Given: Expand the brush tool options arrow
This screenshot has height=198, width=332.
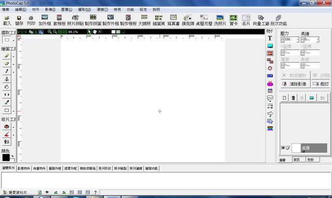Looking at the screenshot, I should click(x=13, y=56).
